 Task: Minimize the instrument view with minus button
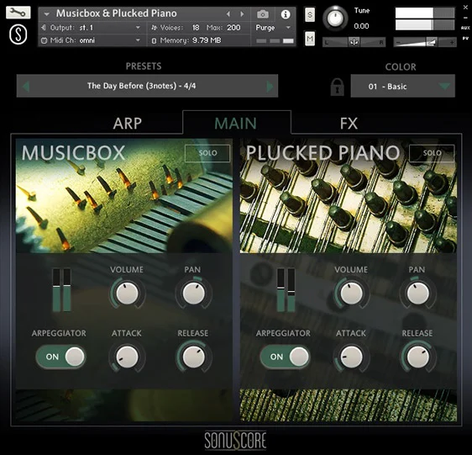pos(465,18)
